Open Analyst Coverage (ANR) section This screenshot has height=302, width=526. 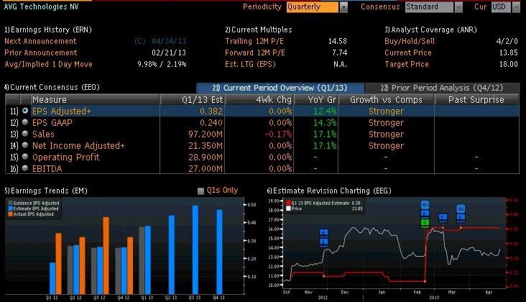click(430, 29)
